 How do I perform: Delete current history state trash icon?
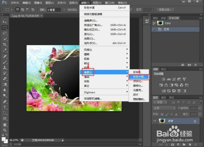195,65
